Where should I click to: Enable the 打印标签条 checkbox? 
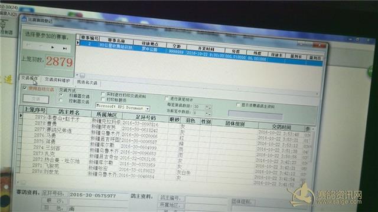(x=103, y=100)
